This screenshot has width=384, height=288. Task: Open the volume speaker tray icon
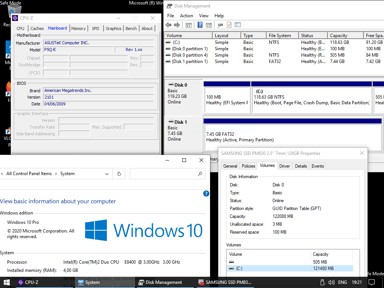(331, 282)
